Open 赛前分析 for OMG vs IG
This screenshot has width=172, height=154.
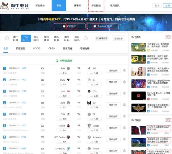click(113, 82)
